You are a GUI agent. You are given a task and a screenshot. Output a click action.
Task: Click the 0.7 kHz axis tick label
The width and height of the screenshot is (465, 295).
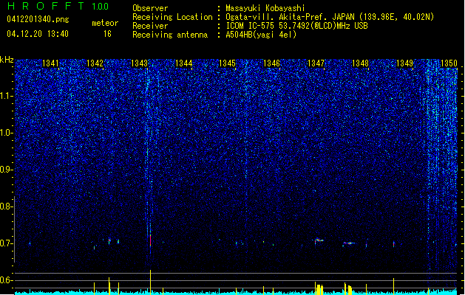(x=6, y=243)
